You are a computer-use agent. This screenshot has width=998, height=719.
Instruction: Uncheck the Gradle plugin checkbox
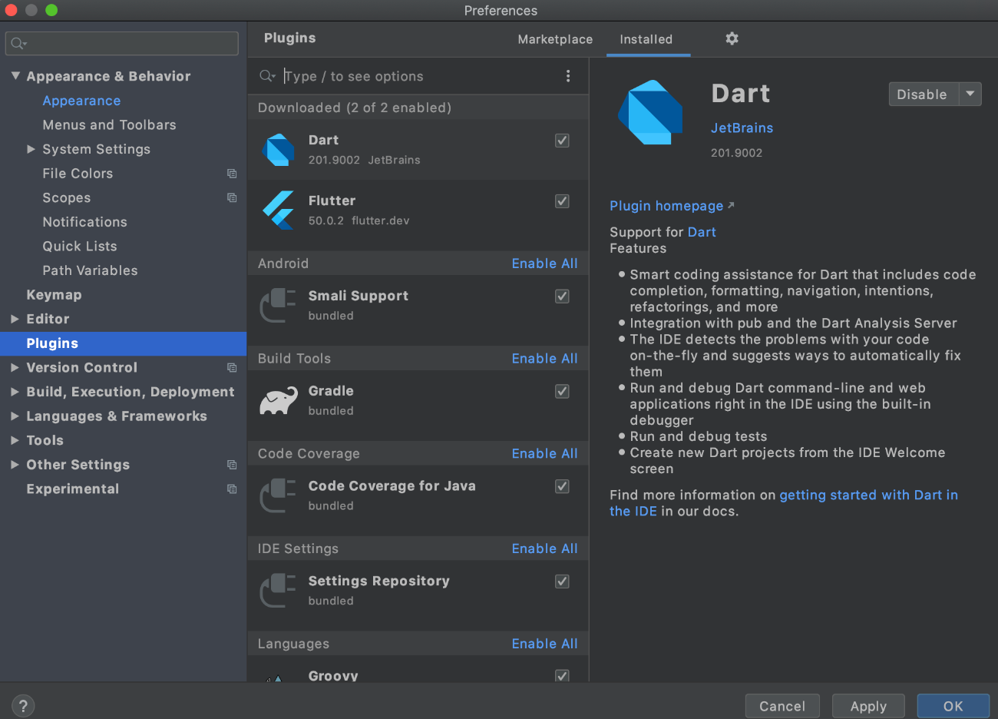pyautogui.click(x=562, y=392)
